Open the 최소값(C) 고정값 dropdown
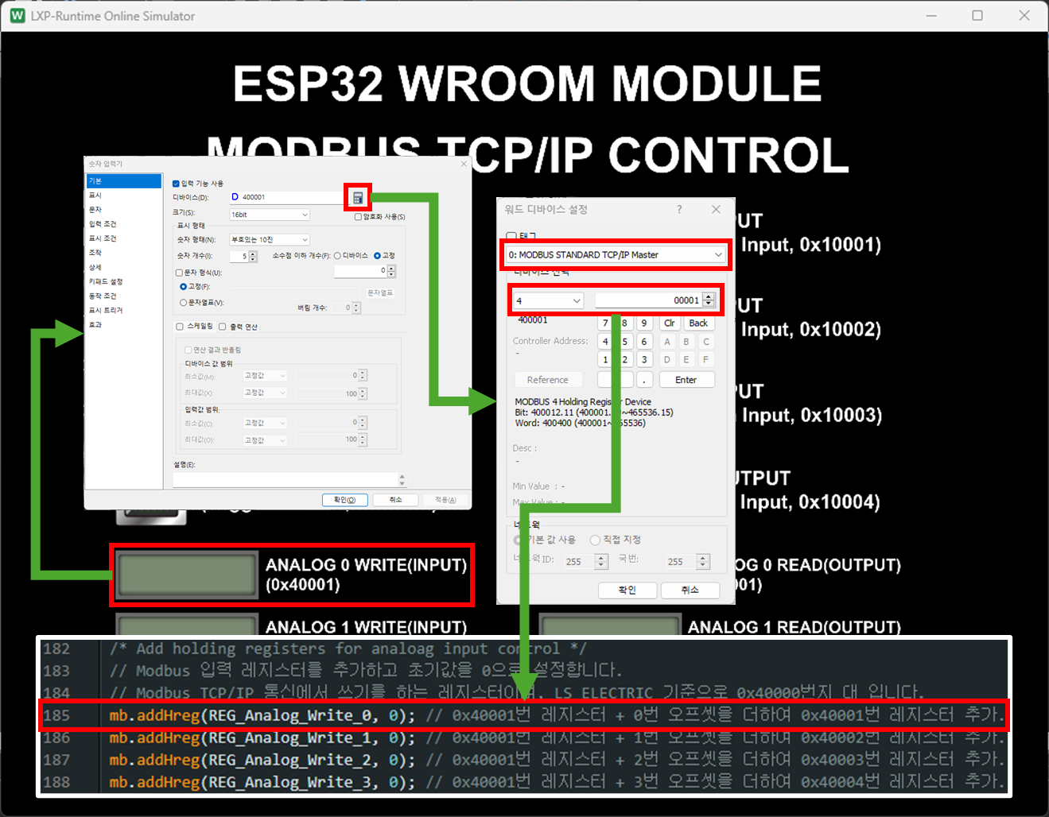 tap(265, 423)
